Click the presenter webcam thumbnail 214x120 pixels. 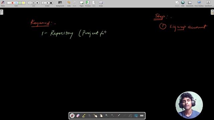pyautogui.click(x=189, y=105)
